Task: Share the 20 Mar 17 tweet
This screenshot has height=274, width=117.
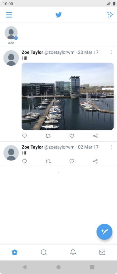Action: click(95, 136)
